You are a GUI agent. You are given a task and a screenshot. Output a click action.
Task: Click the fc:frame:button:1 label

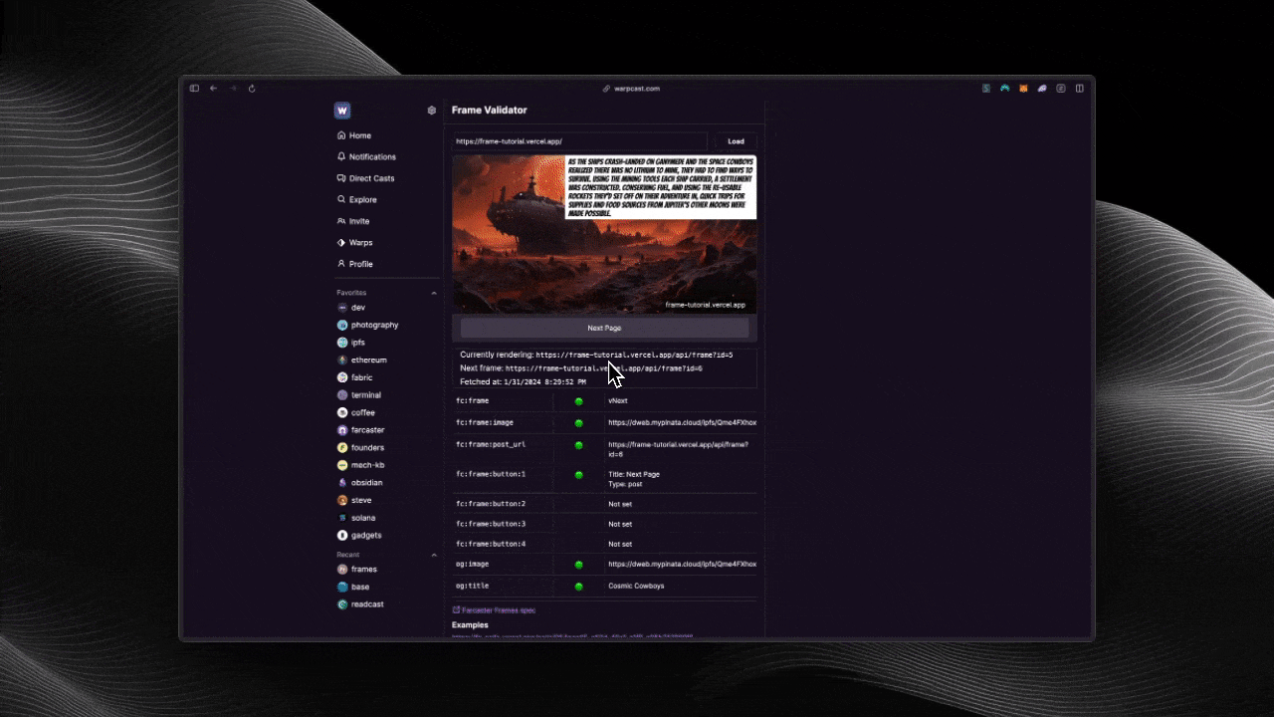[x=490, y=474]
